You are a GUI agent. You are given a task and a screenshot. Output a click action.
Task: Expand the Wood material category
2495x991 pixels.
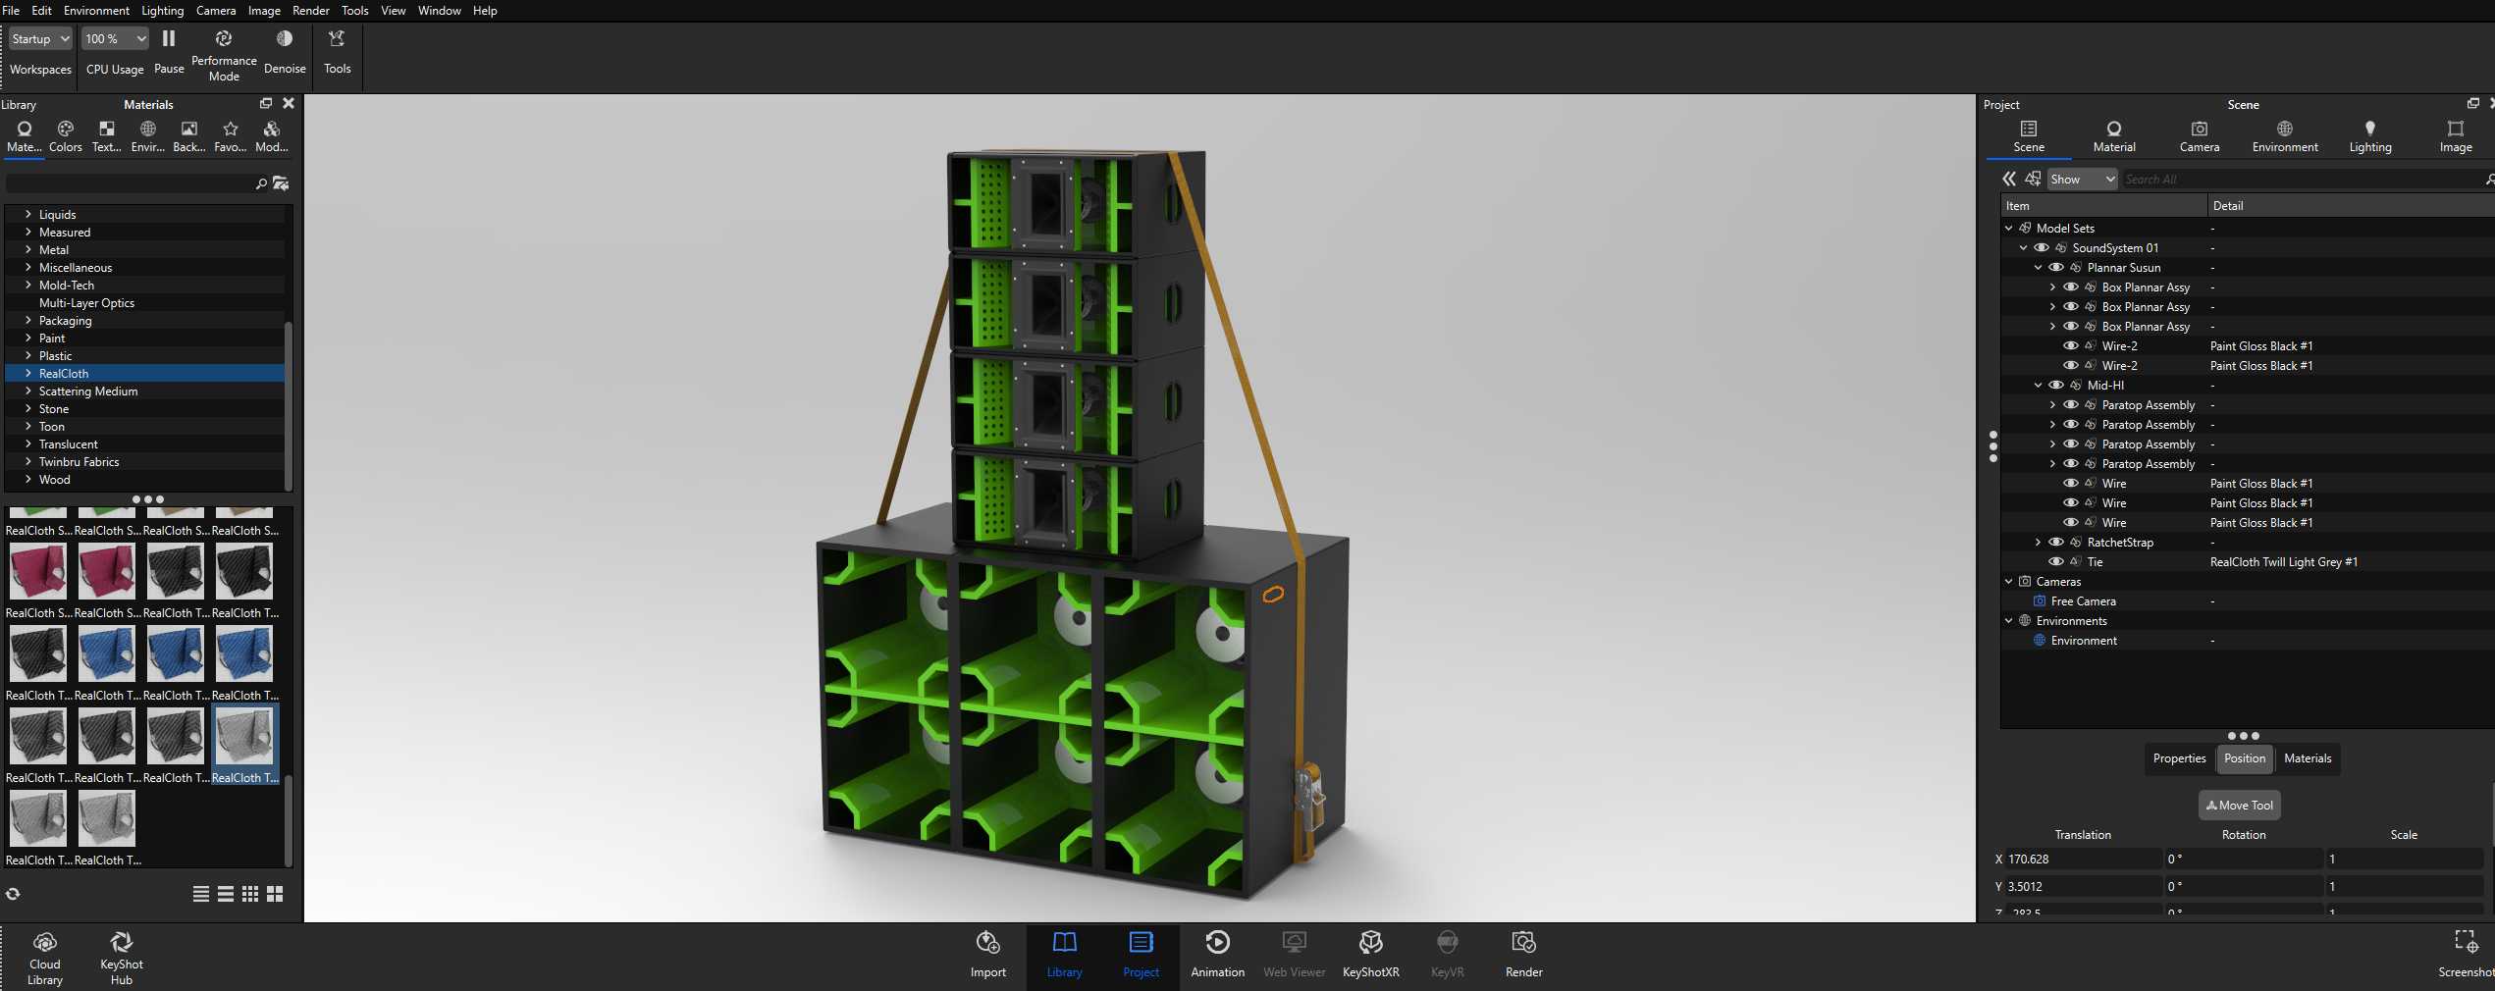tap(28, 480)
